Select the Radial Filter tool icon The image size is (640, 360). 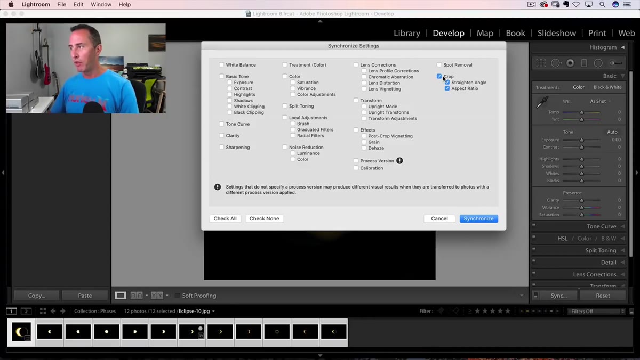coord(598,63)
